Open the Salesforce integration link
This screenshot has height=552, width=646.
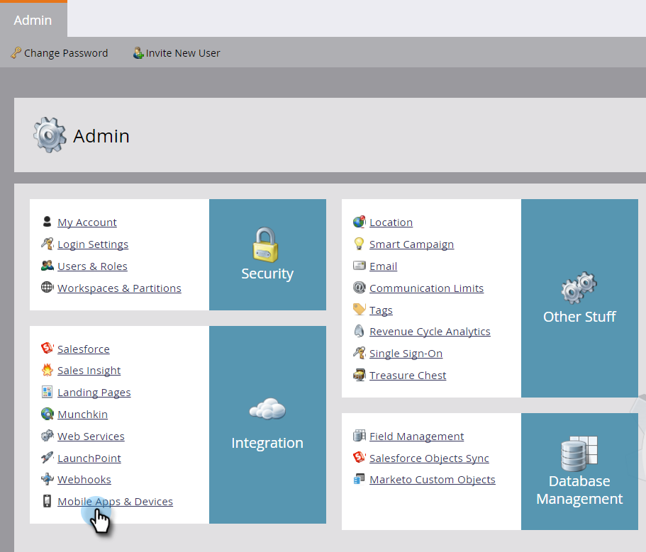pos(83,349)
